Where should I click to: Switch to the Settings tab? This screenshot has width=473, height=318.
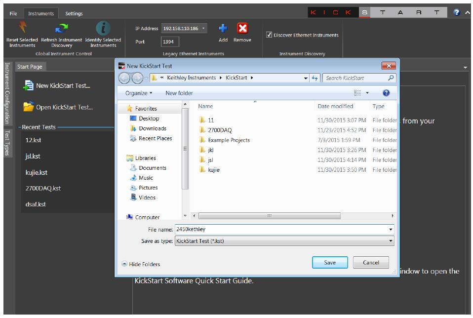74,13
